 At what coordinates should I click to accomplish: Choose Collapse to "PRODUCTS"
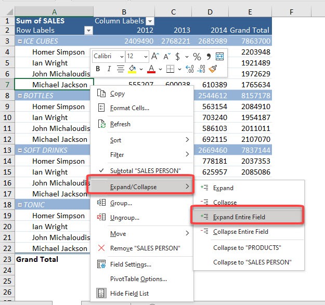[249, 248]
